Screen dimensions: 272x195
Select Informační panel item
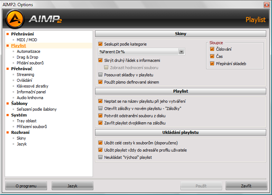pos(31,92)
